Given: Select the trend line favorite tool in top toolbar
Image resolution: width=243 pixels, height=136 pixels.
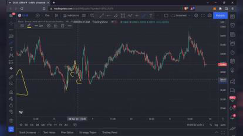Looking at the screenshot, I should pyautogui.click(x=101, y=15).
